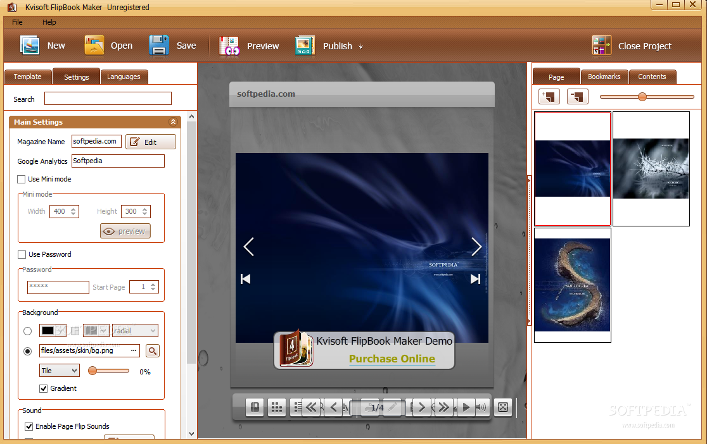This screenshot has width=707, height=444.
Task: Click settings panel scrollbar down arrow
Action: point(191,434)
